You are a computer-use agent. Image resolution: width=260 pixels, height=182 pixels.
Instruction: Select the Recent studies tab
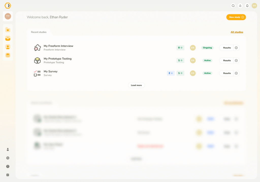click(x=39, y=32)
